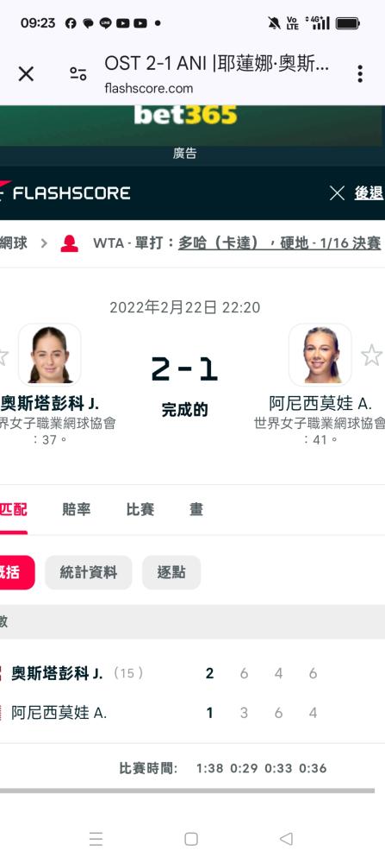Switch to the 賠率 odds tab
This screenshot has width=385, height=863.
(77, 510)
